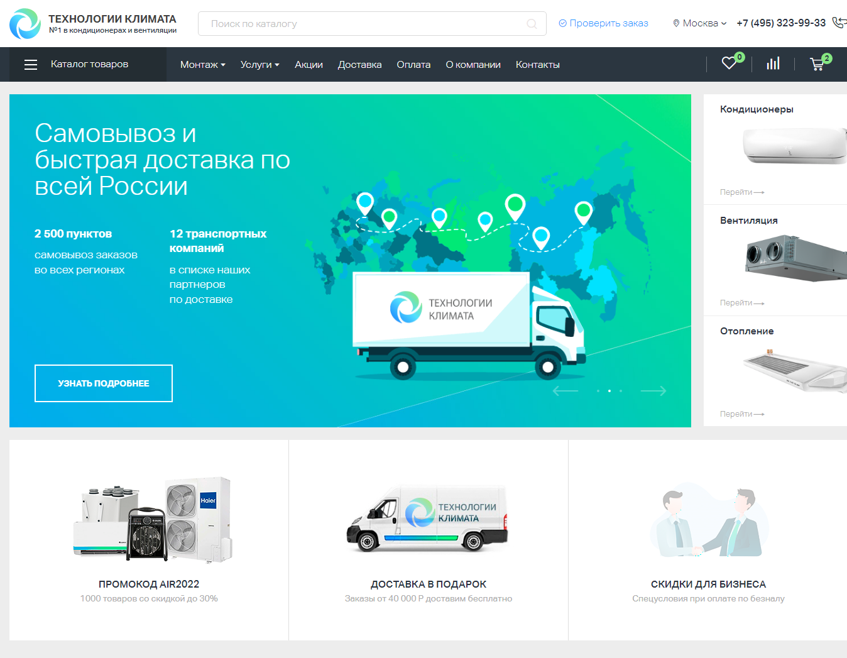Click the Технологии Климата logo
The image size is (847, 658).
pyautogui.click(x=93, y=24)
